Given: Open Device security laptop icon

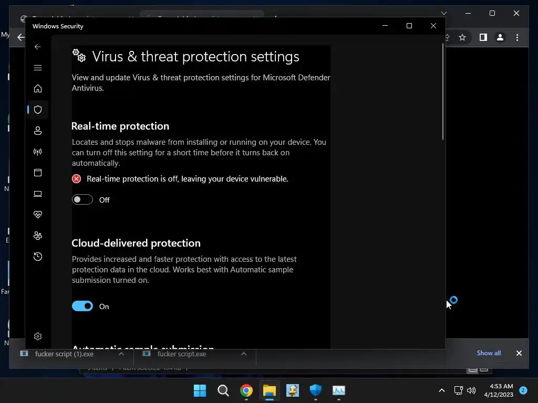Looking at the screenshot, I should tap(38, 194).
